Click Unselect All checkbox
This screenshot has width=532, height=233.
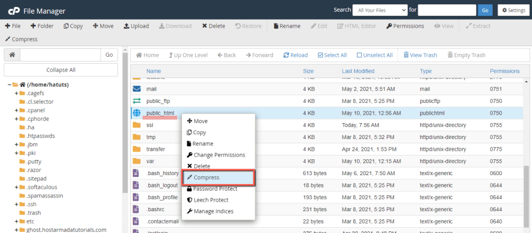[375, 55]
